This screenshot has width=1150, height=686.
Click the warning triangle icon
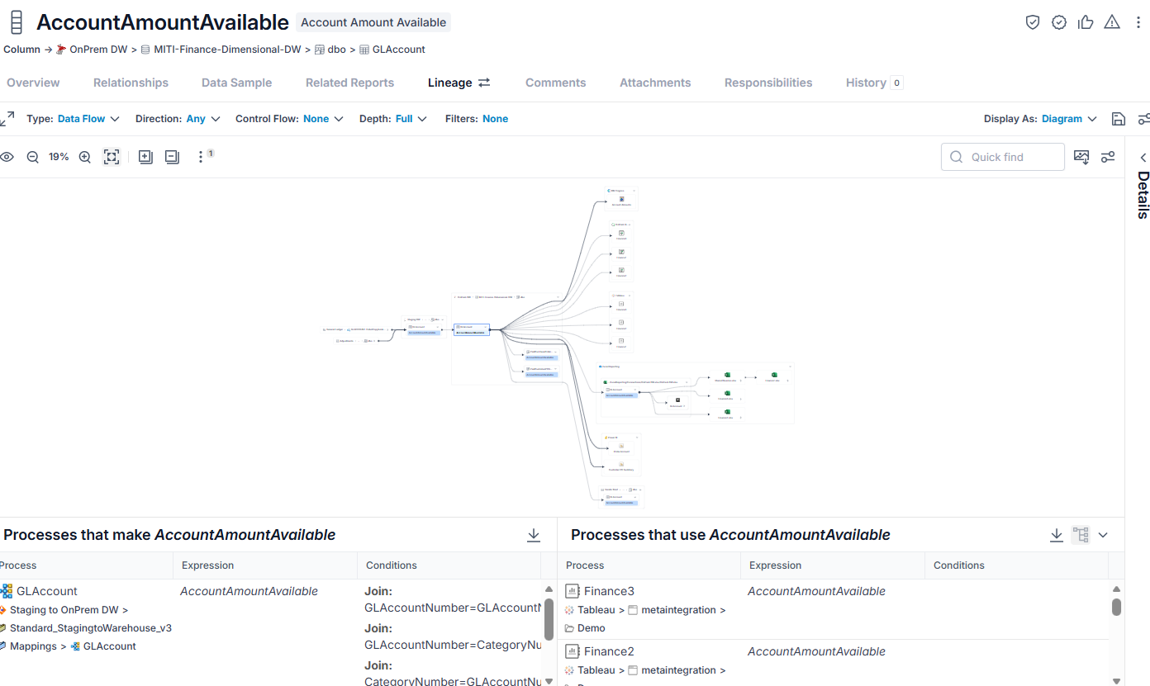click(1112, 22)
